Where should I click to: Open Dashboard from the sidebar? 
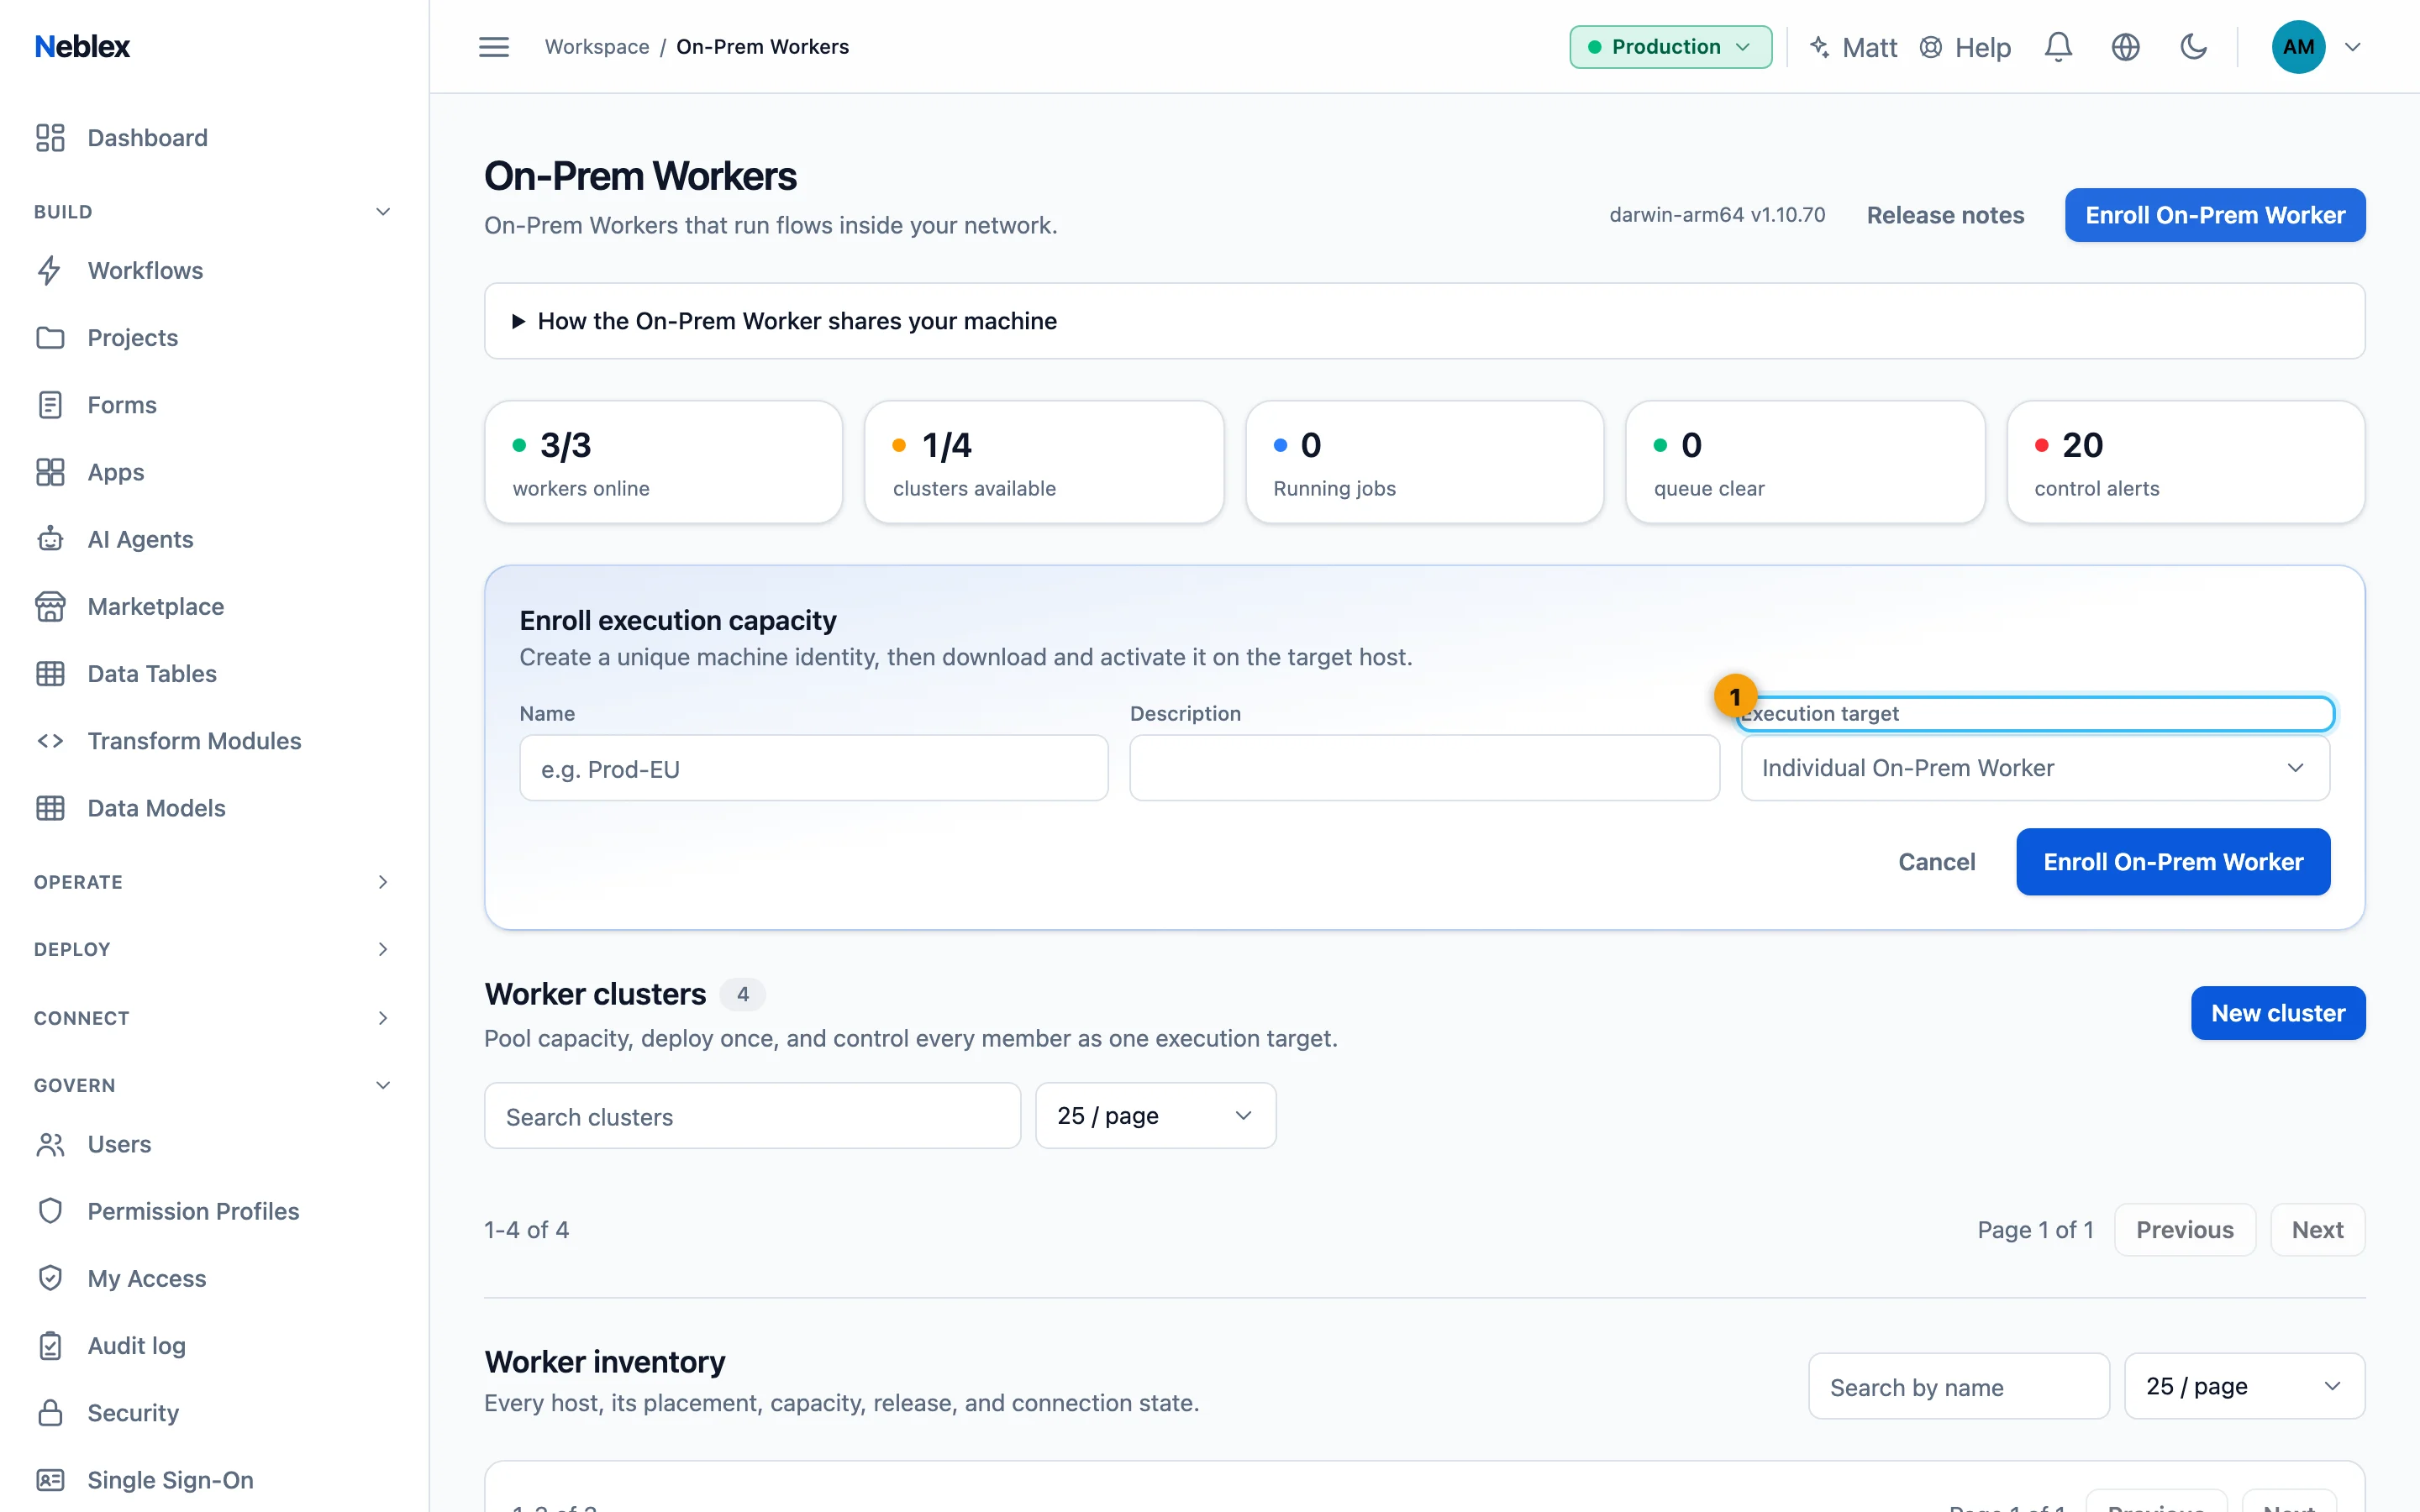coord(214,138)
